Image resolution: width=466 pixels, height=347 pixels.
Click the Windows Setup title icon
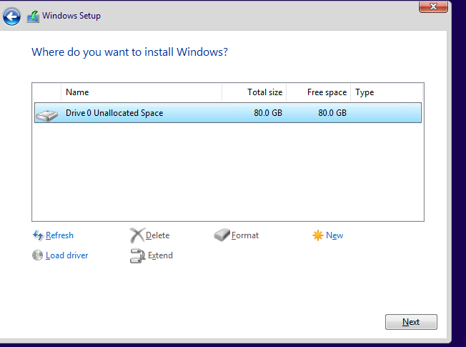click(x=33, y=16)
